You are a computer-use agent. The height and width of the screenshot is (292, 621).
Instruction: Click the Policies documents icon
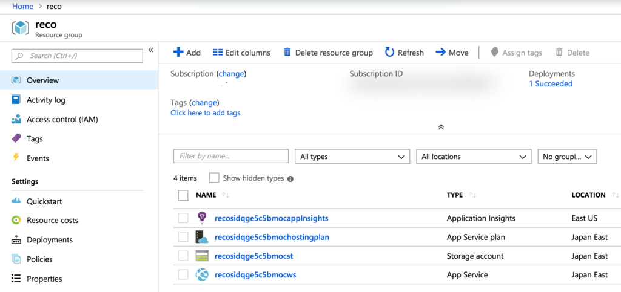point(16,259)
